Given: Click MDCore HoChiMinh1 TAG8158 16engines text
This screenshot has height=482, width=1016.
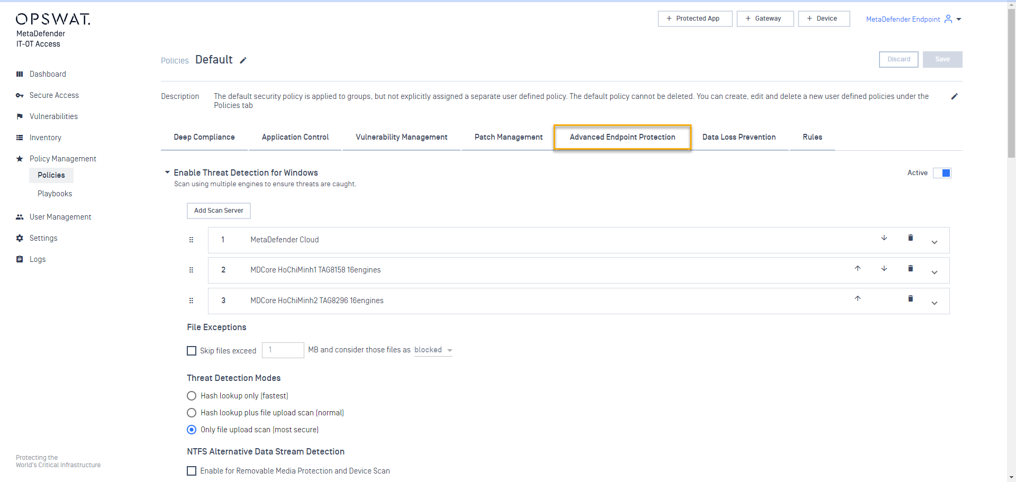Looking at the screenshot, I should click(x=315, y=270).
